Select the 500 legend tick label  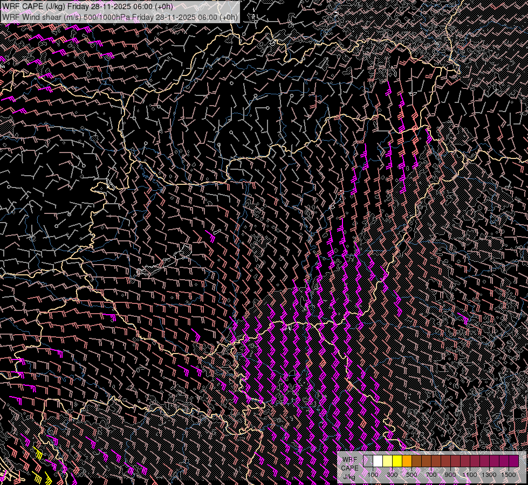click(x=412, y=475)
